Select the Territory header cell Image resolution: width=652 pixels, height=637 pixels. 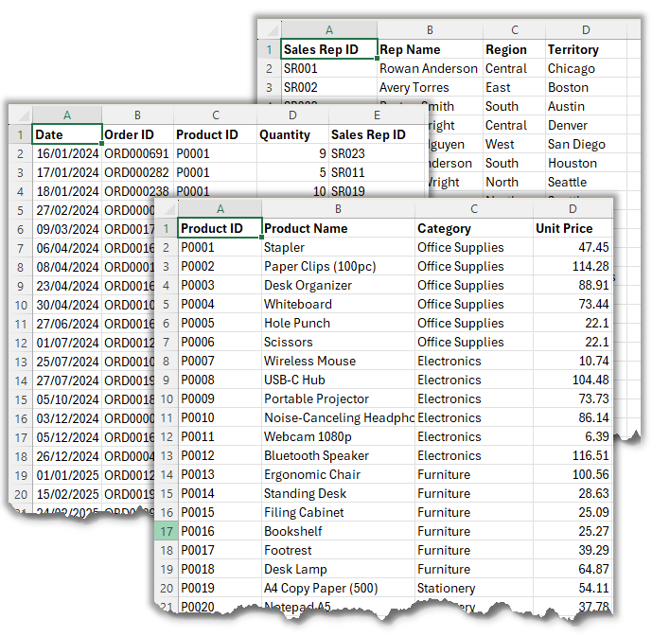tap(586, 49)
